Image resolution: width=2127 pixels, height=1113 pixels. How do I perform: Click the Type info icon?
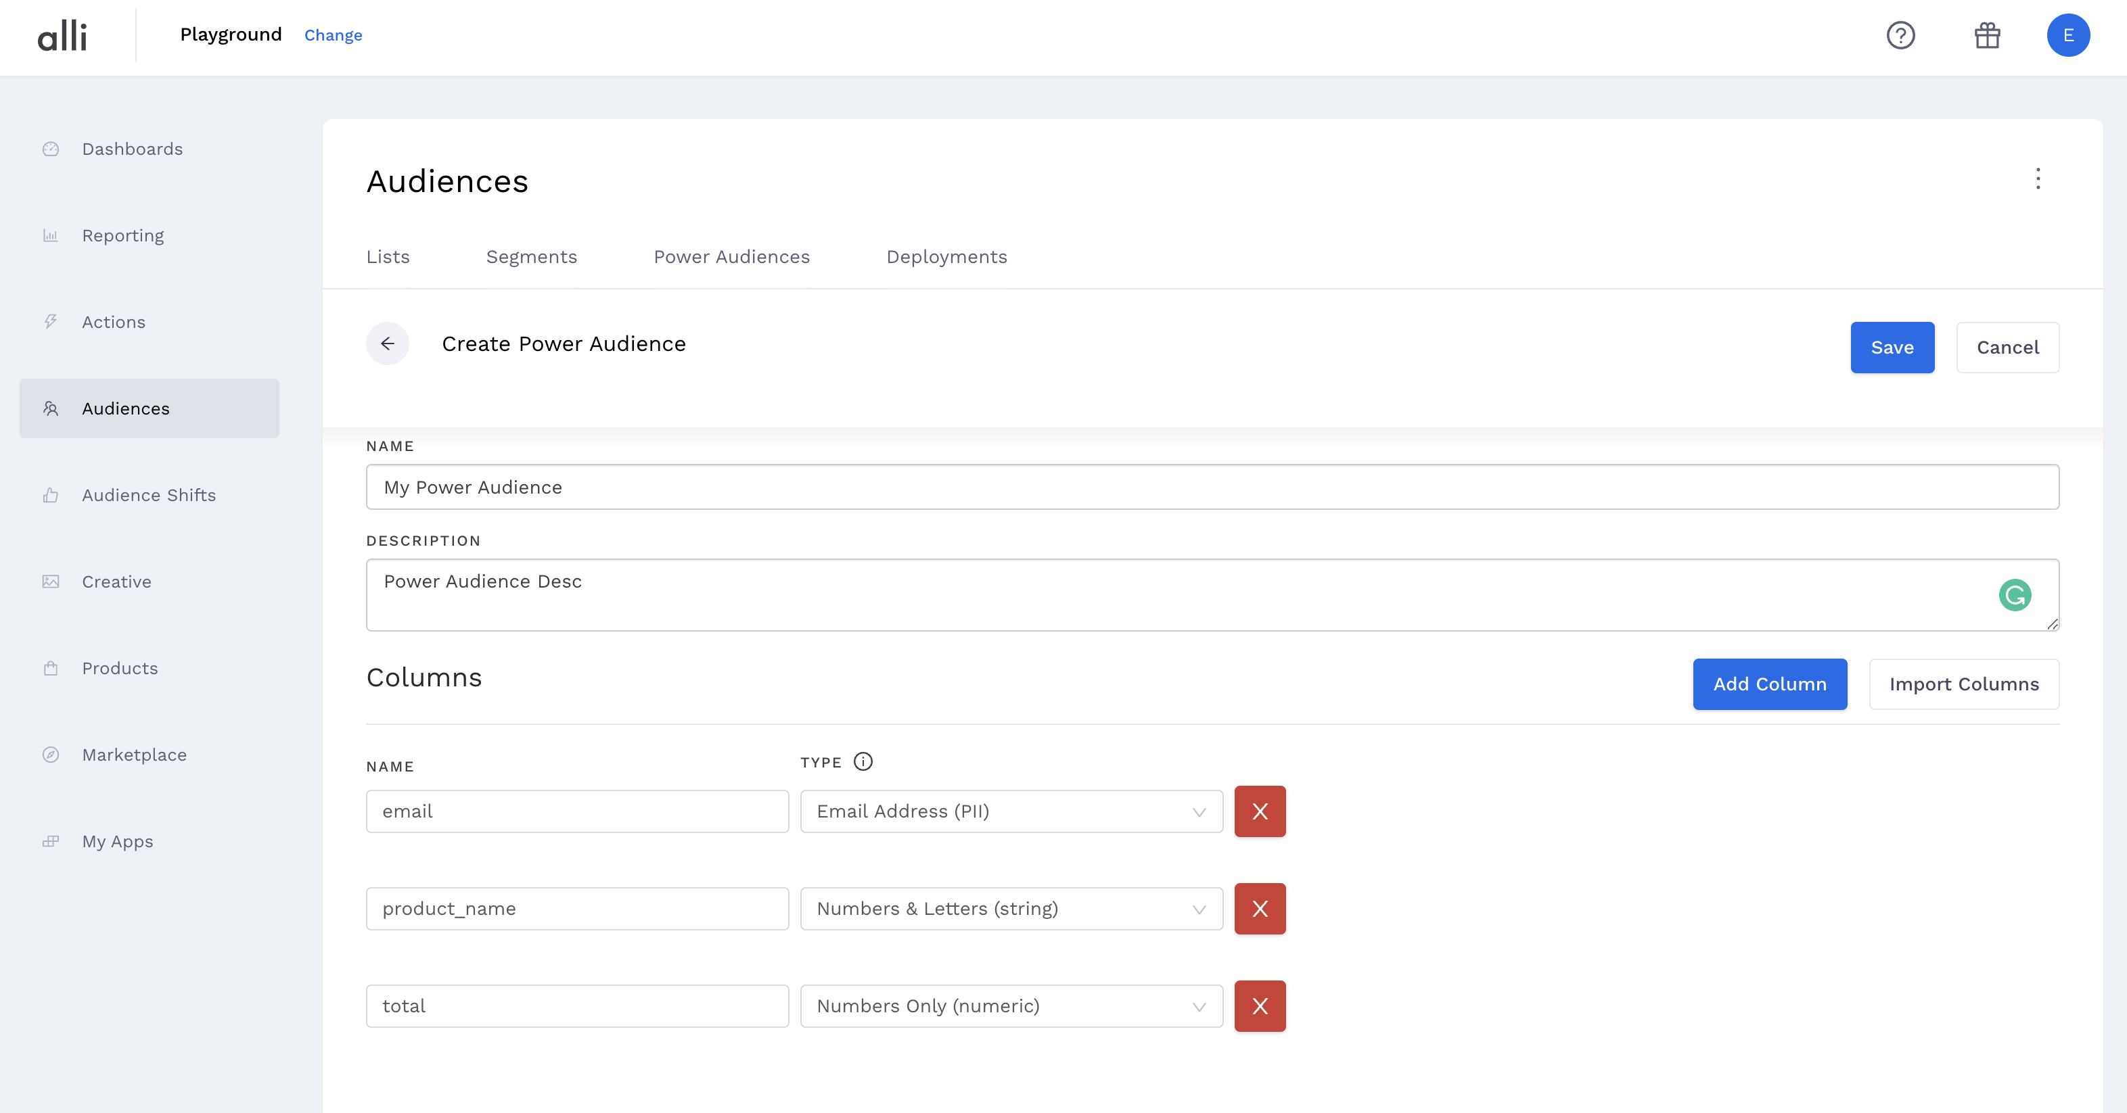(x=863, y=761)
